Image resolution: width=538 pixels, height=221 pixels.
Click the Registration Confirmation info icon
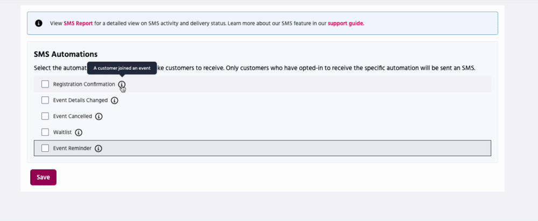pyautogui.click(x=122, y=84)
